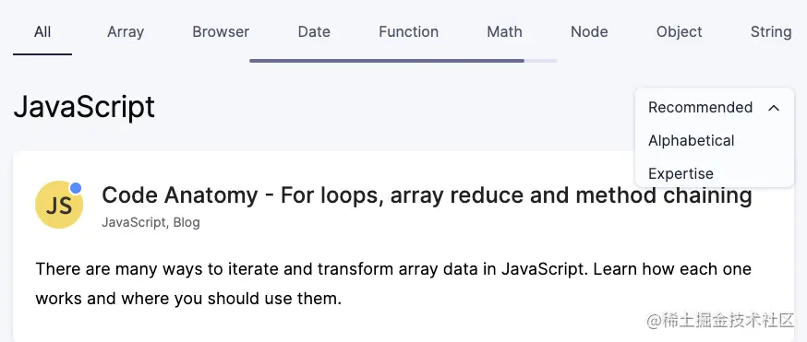Screen dimensions: 807x342
Task: Switch to the All tab
Action: click(42, 32)
